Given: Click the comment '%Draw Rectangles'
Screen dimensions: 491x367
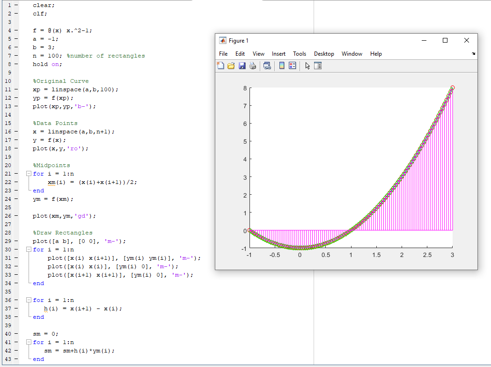Looking at the screenshot, I should tap(63, 233).
